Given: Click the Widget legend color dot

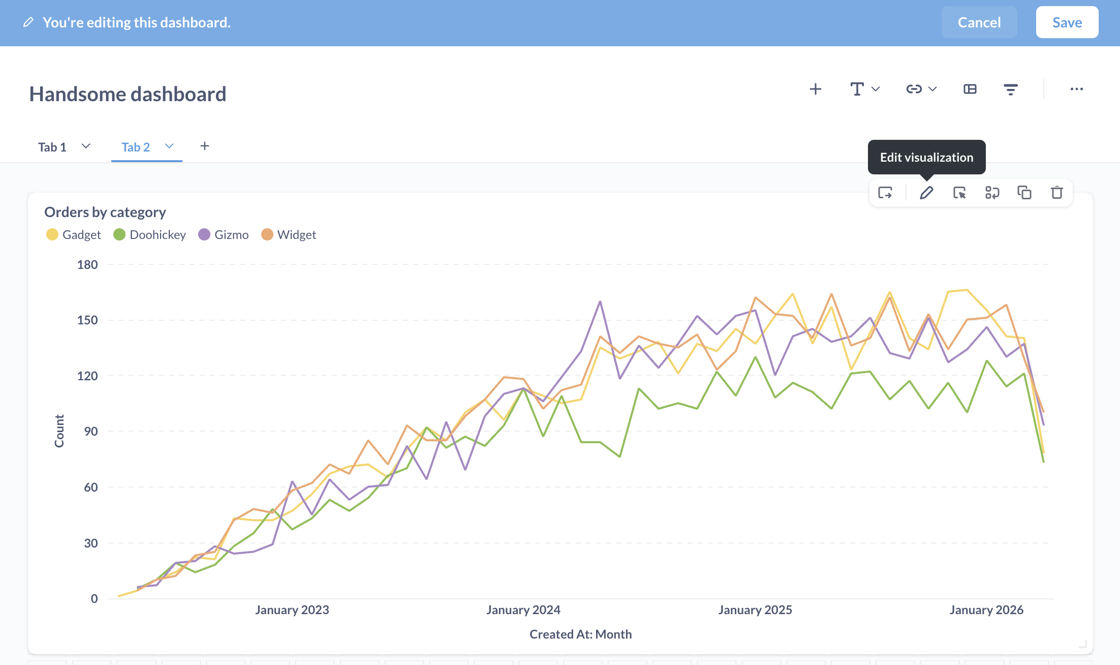Looking at the screenshot, I should coord(267,235).
